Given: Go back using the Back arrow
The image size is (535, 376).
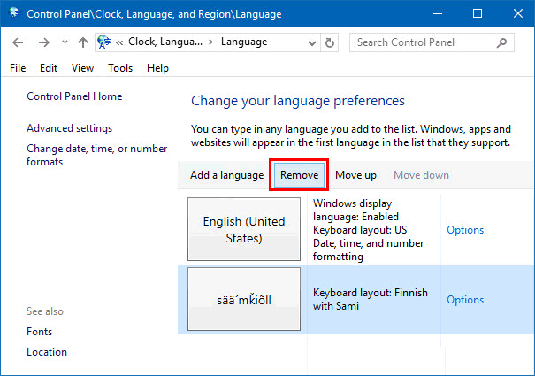Looking at the screenshot, I should click(x=19, y=42).
